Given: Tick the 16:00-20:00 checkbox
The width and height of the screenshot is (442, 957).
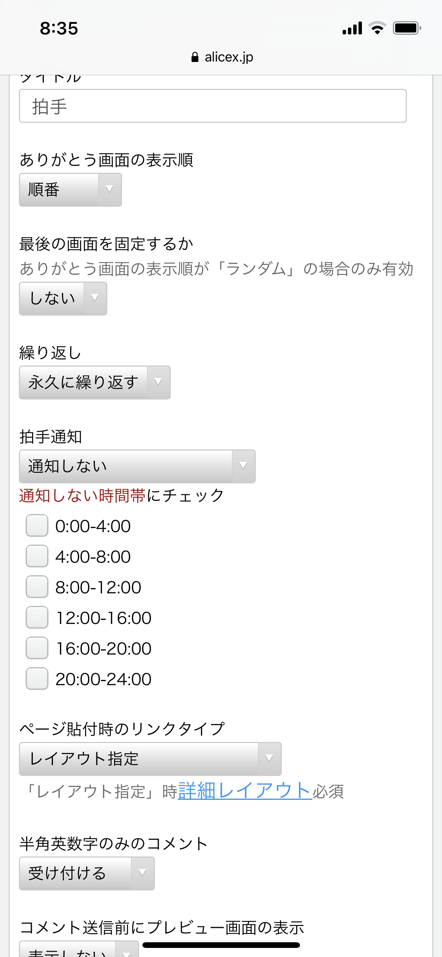Looking at the screenshot, I should point(37,648).
